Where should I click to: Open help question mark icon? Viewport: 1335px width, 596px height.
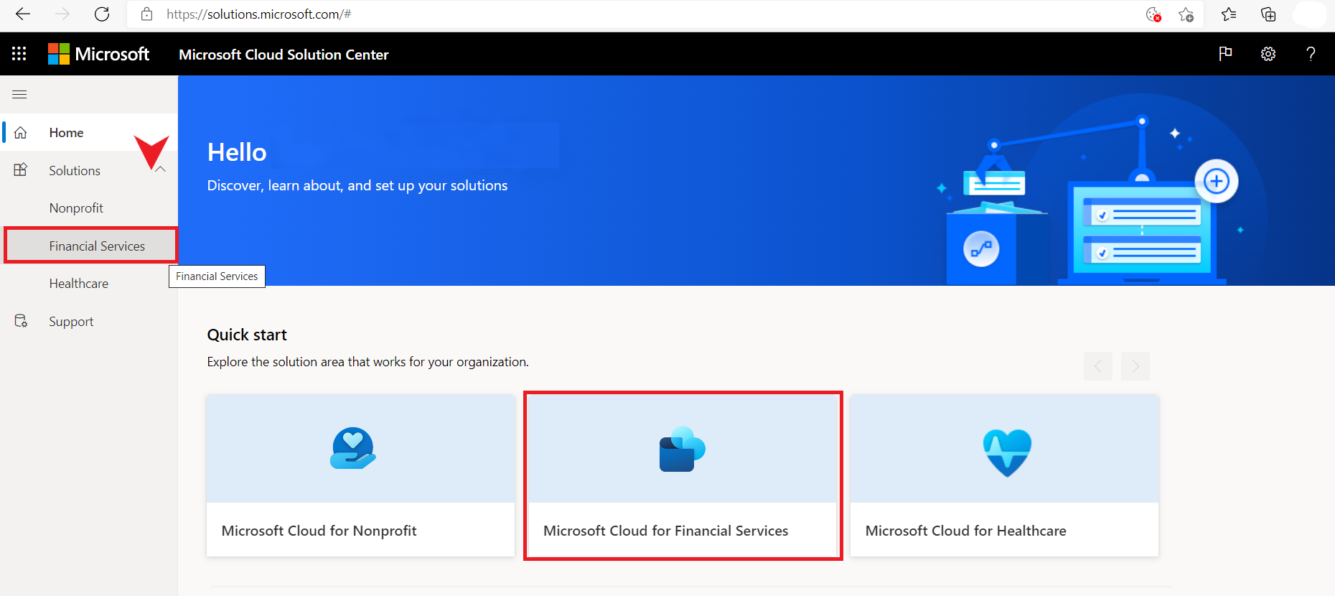click(1311, 54)
